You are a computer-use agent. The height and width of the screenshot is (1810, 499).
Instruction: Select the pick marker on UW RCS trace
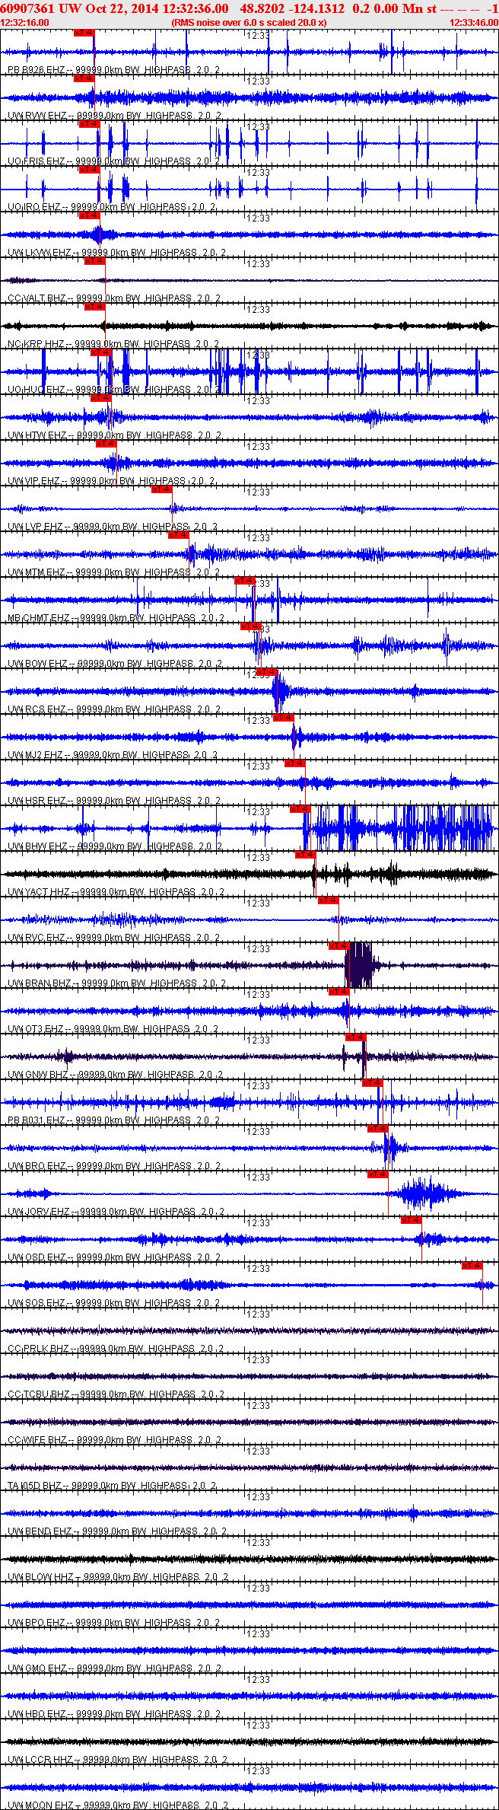click(x=266, y=672)
